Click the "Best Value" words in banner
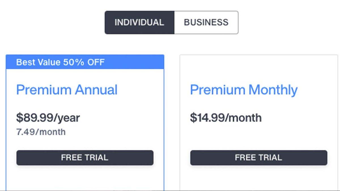 tap(39, 62)
